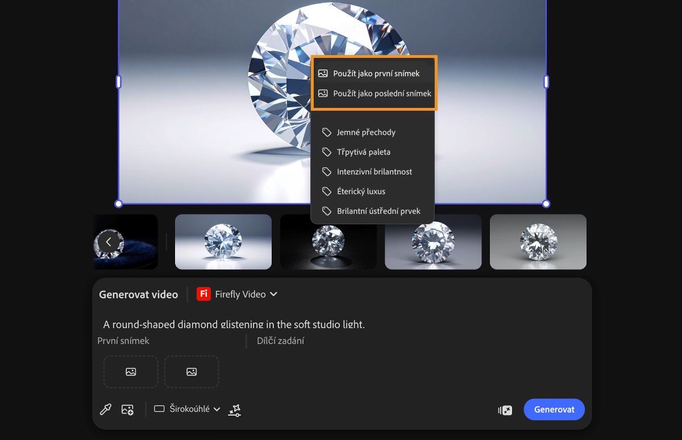Collapse the thumbnail strip with left chevron
Image resolution: width=682 pixels, height=440 pixels.
[x=108, y=242]
